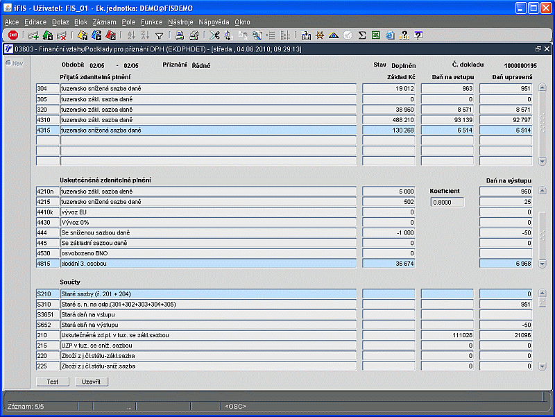
Task: Open the Editace menu
Action: click(x=35, y=22)
